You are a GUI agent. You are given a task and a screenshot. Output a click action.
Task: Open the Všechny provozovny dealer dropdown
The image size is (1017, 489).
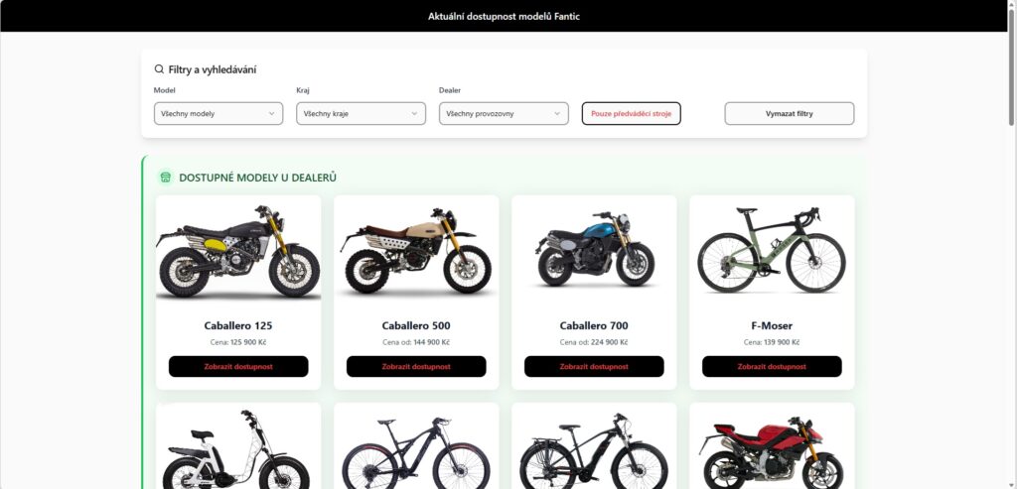504,113
